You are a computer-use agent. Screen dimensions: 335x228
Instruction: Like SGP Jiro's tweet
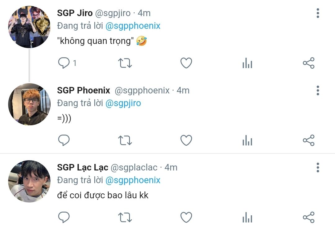click(186, 63)
